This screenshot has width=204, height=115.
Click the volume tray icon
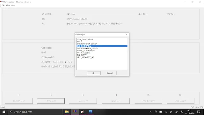(171, 112)
